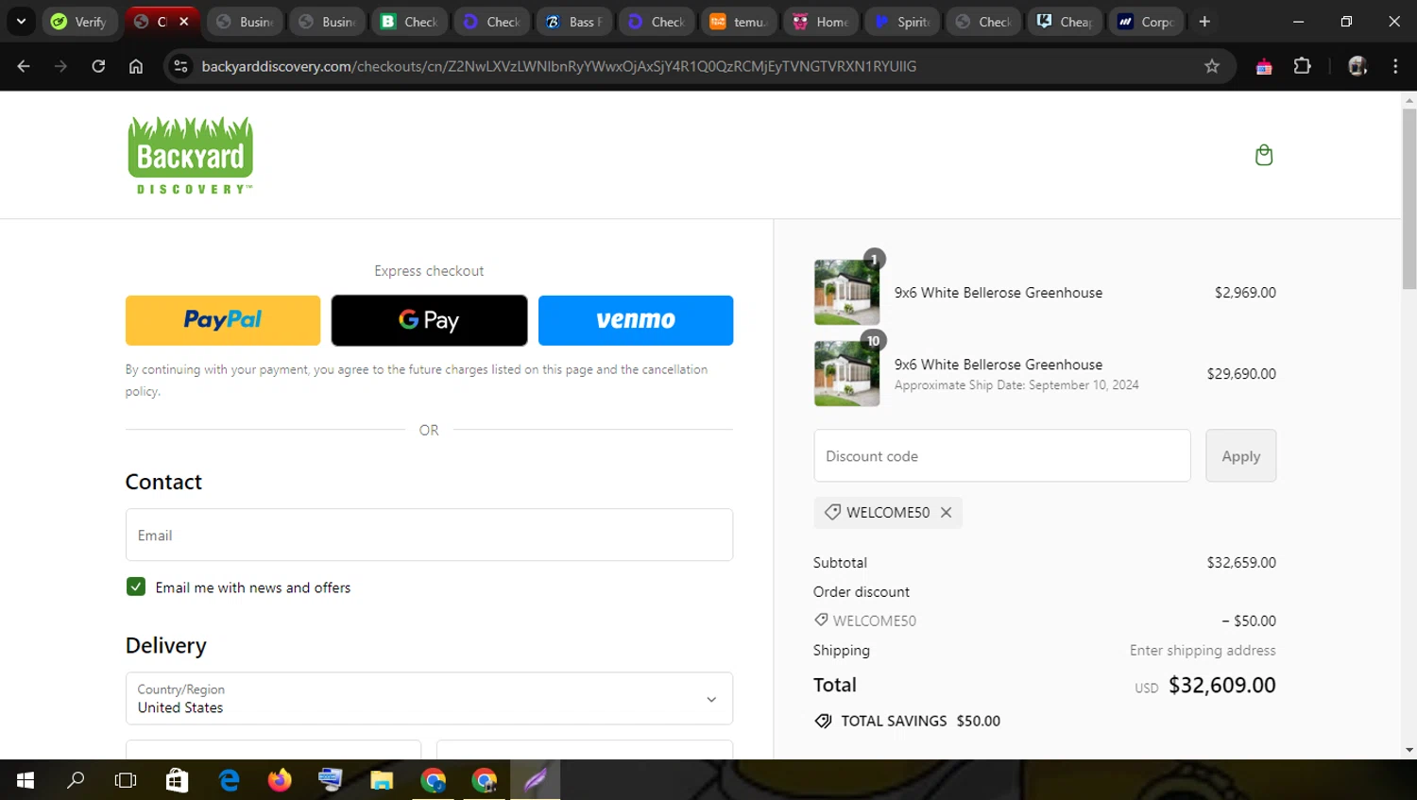The image size is (1417, 800).
Task: Close the current checkout tab
Action: [184, 21]
